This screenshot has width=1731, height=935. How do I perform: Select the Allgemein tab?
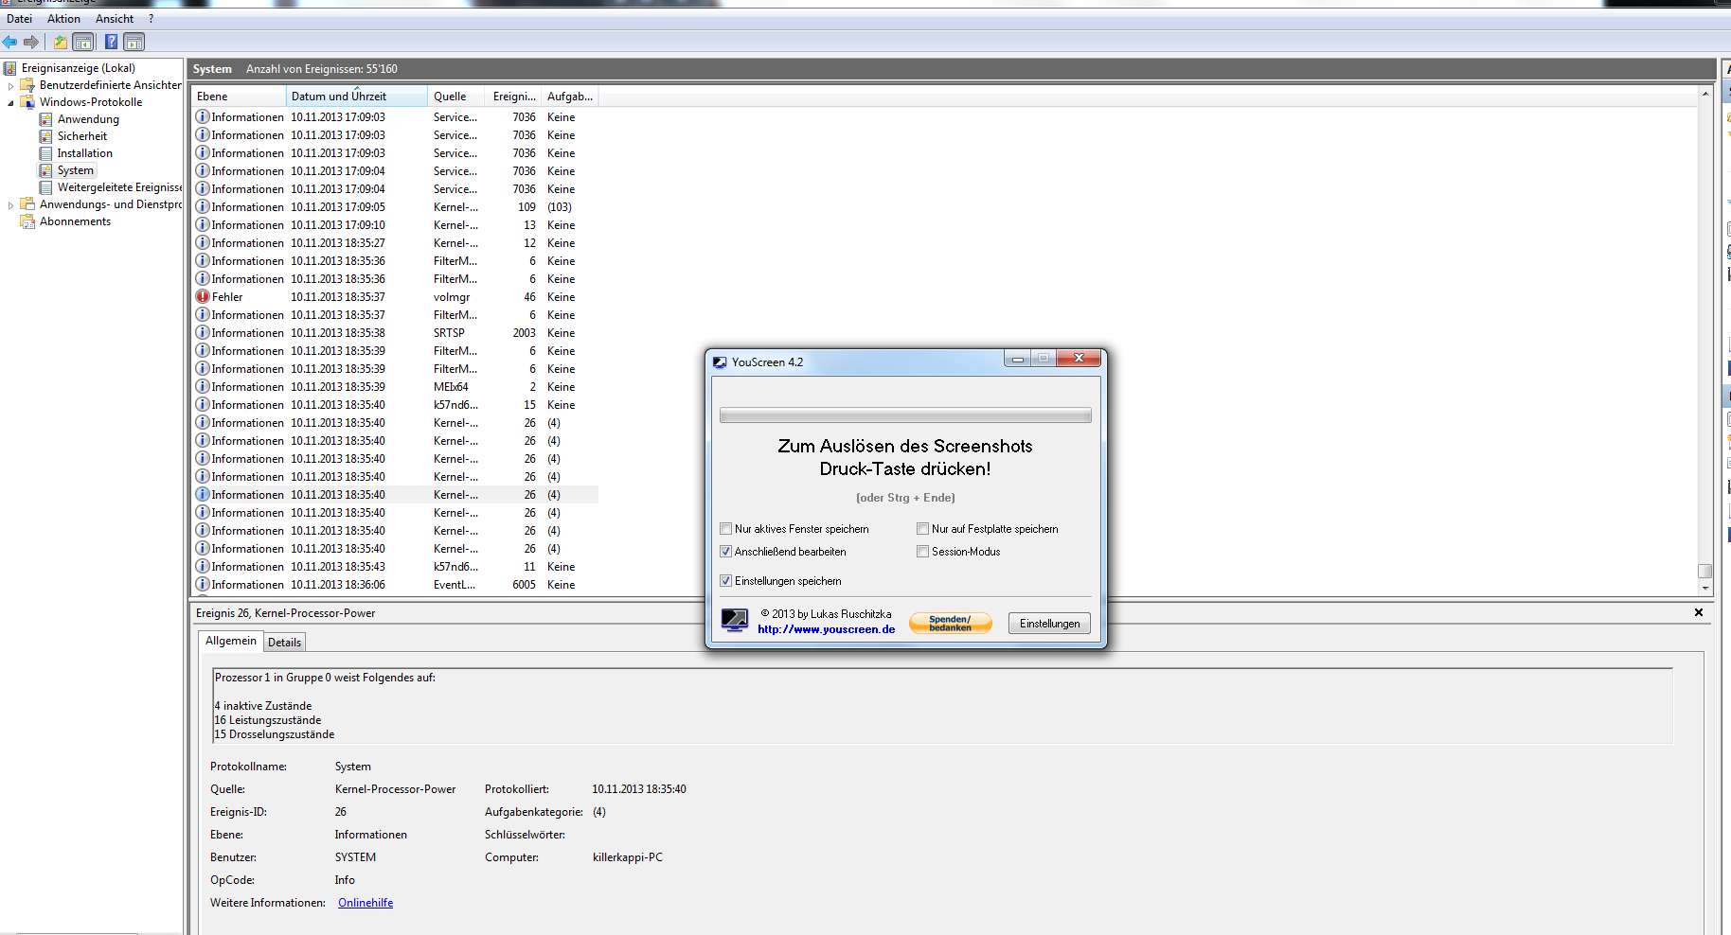pos(231,641)
